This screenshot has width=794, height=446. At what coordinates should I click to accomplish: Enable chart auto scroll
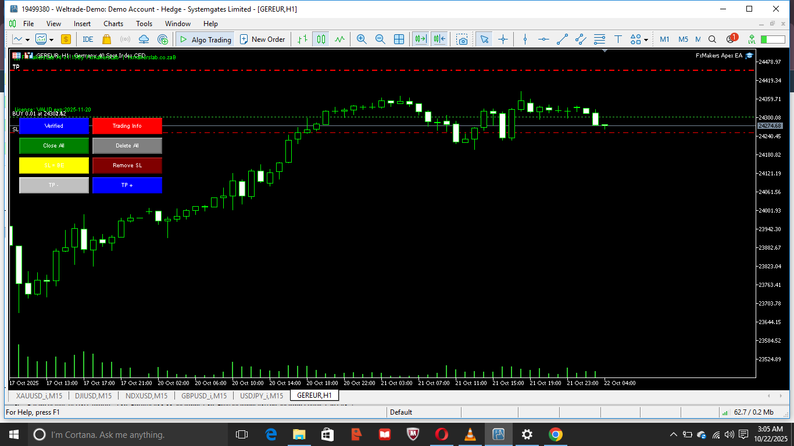tap(421, 39)
